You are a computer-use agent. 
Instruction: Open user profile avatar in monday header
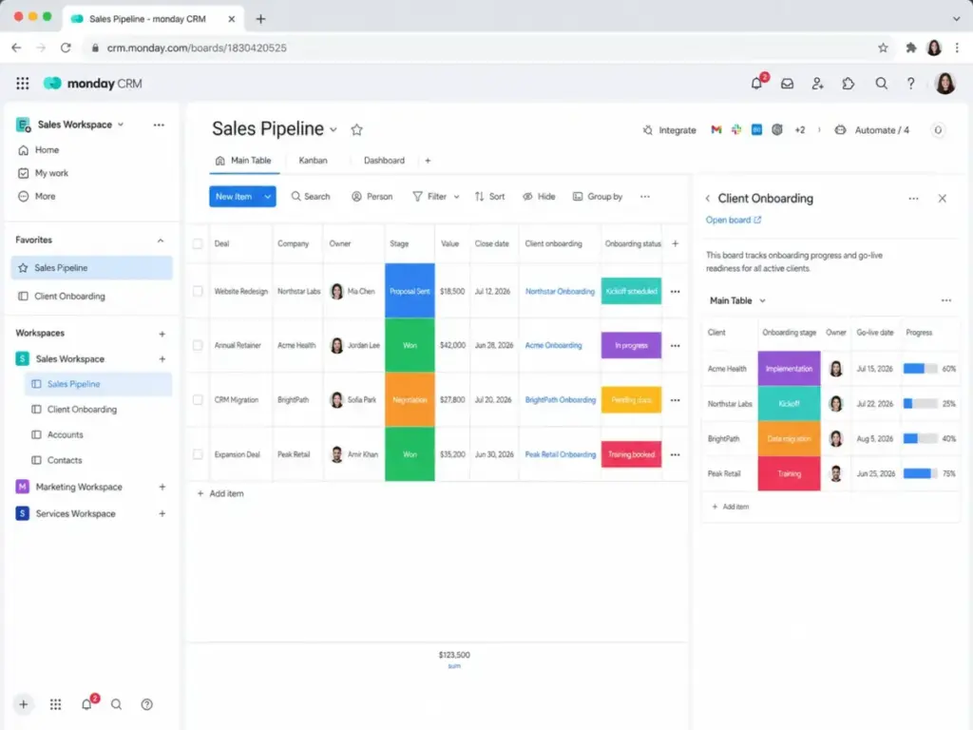coord(944,84)
